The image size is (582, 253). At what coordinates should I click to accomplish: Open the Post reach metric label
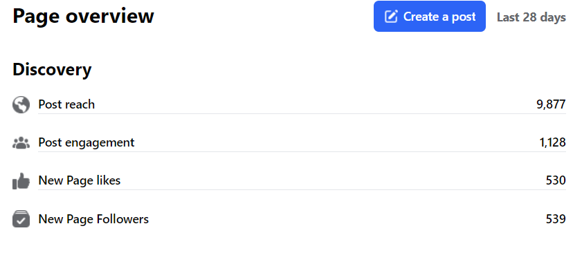(66, 104)
